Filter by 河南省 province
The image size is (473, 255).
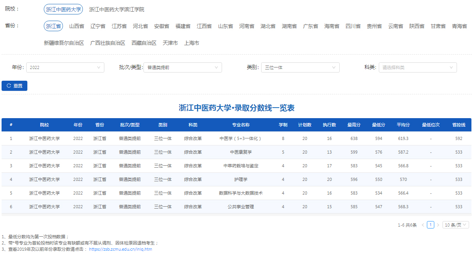(247, 26)
